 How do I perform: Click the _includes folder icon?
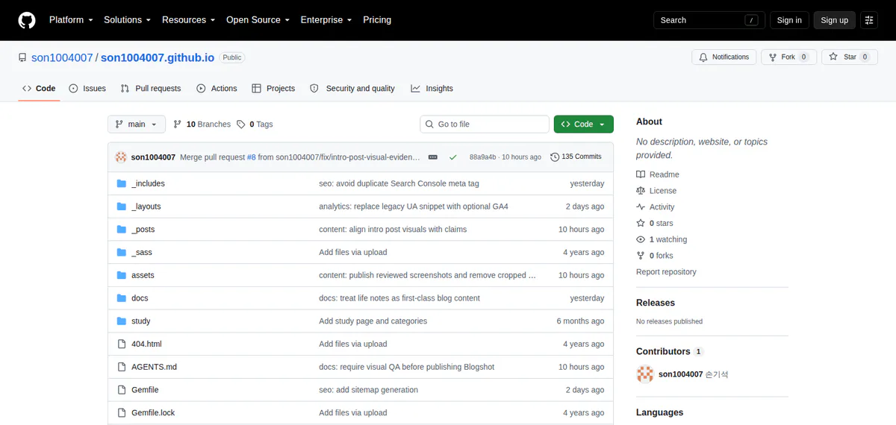122,183
